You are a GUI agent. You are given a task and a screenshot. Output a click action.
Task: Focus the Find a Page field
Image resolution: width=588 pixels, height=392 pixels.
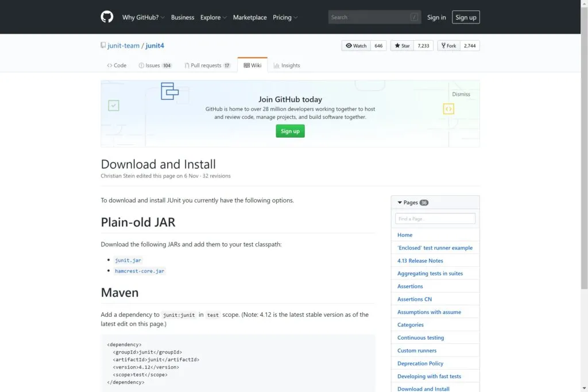point(435,219)
